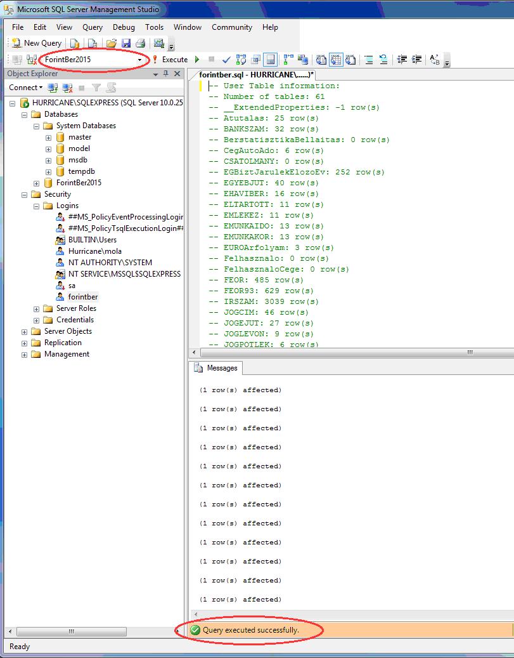Image resolution: width=514 pixels, height=658 pixels.
Task: Switch to Results to Grid mode
Action: (x=335, y=60)
